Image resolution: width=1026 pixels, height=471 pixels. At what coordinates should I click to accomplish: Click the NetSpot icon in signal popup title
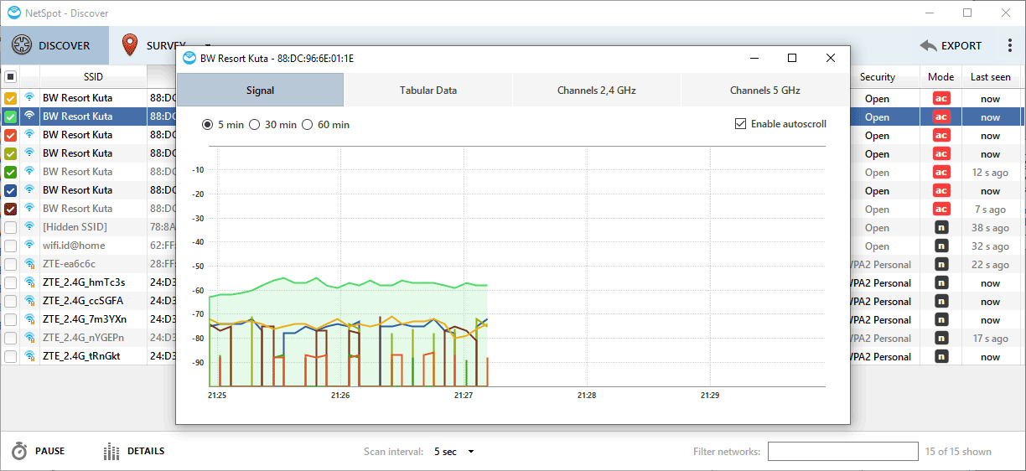(189, 58)
